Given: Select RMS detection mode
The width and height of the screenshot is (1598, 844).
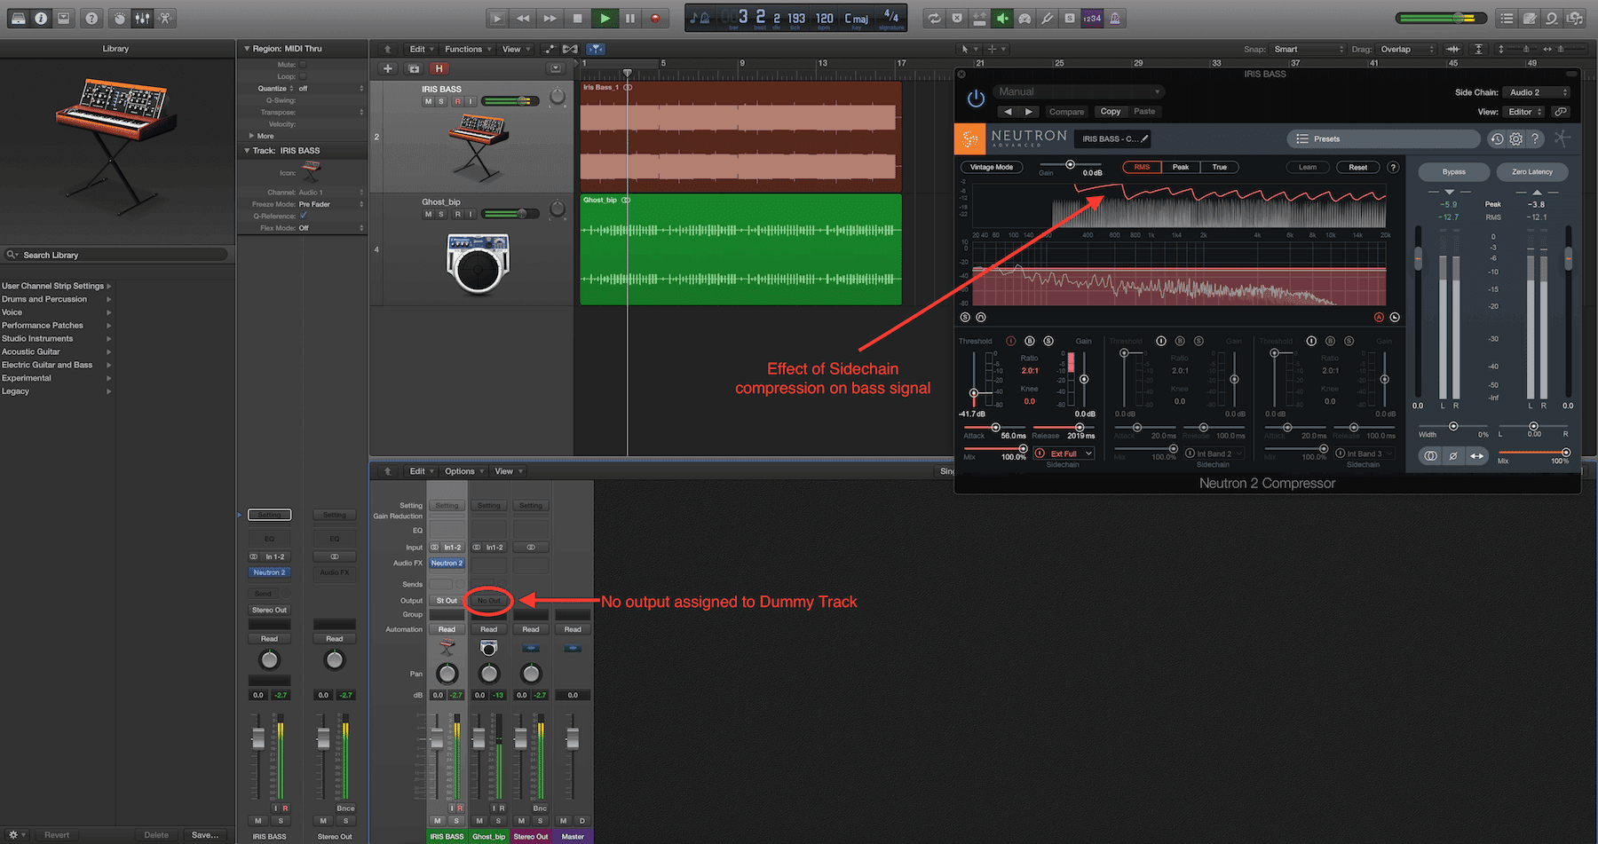Looking at the screenshot, I should click(1142, 167).
